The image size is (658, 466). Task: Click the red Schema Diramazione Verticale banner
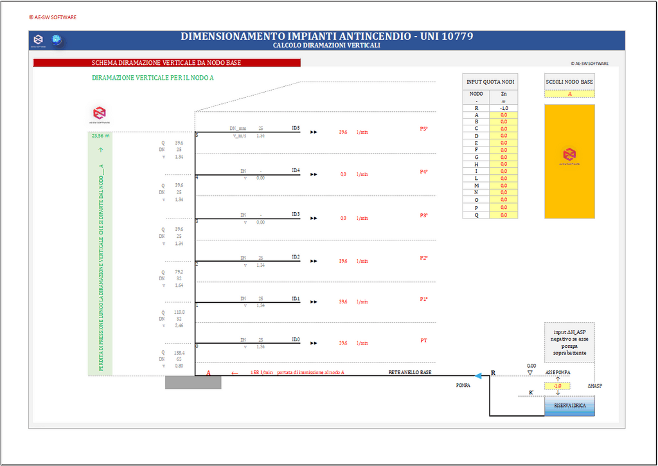coord(166,63)
